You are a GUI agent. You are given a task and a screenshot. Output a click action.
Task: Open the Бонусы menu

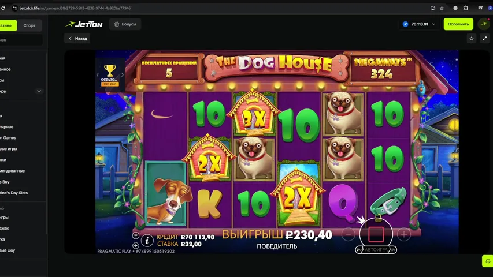125,24
